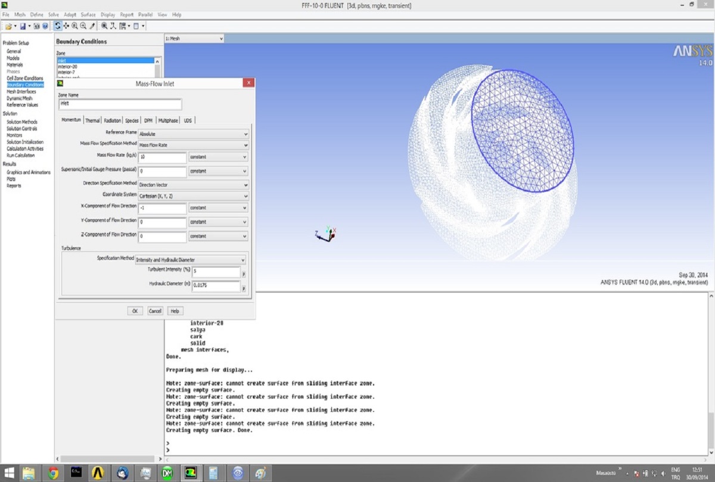
Task: Open the Define menu
Action: pos(36,14)
